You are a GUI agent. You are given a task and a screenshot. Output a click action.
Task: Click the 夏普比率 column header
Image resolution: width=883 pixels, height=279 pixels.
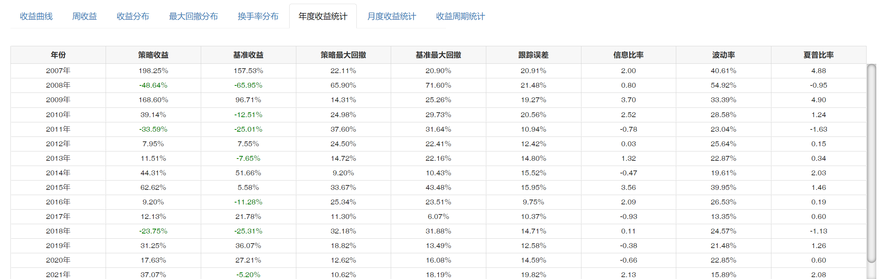pos(818,55)
